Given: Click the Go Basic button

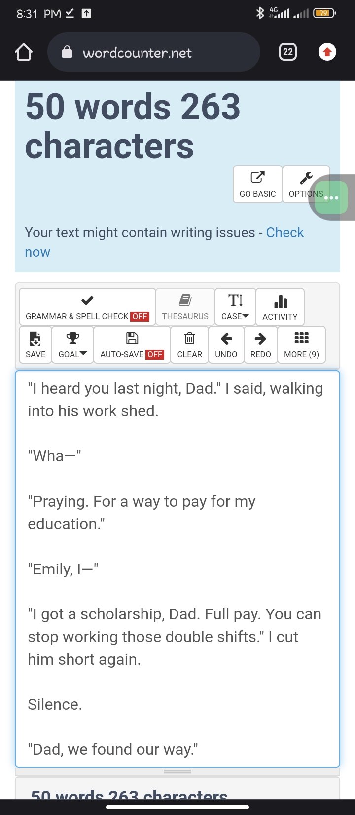Looking at the screenshot, I should tap(258, 184).
